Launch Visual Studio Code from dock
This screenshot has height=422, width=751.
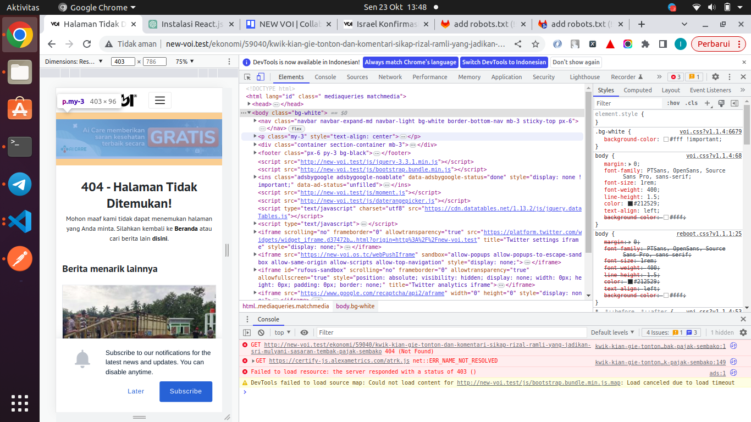(20, 221)
